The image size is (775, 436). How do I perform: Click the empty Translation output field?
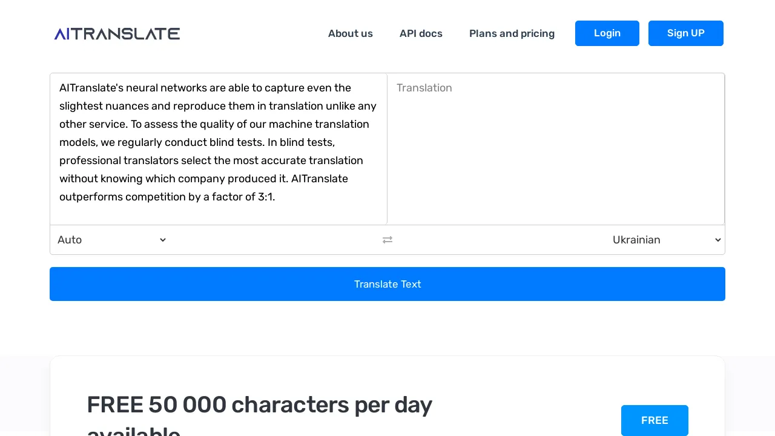point(556,148)
